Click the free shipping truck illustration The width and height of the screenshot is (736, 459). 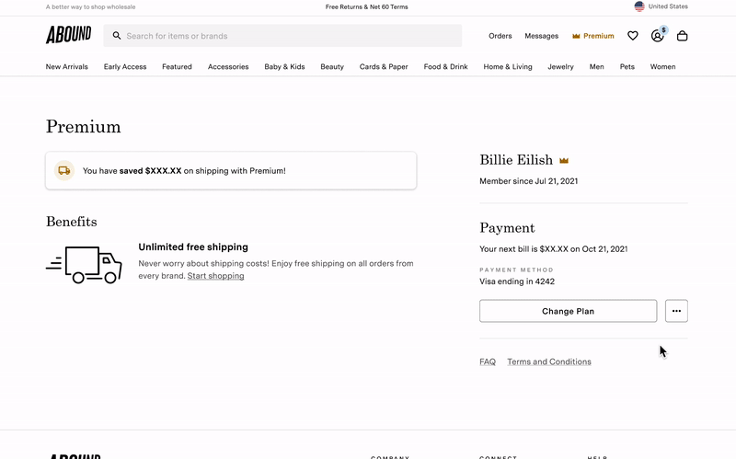[x=84, y=265]
